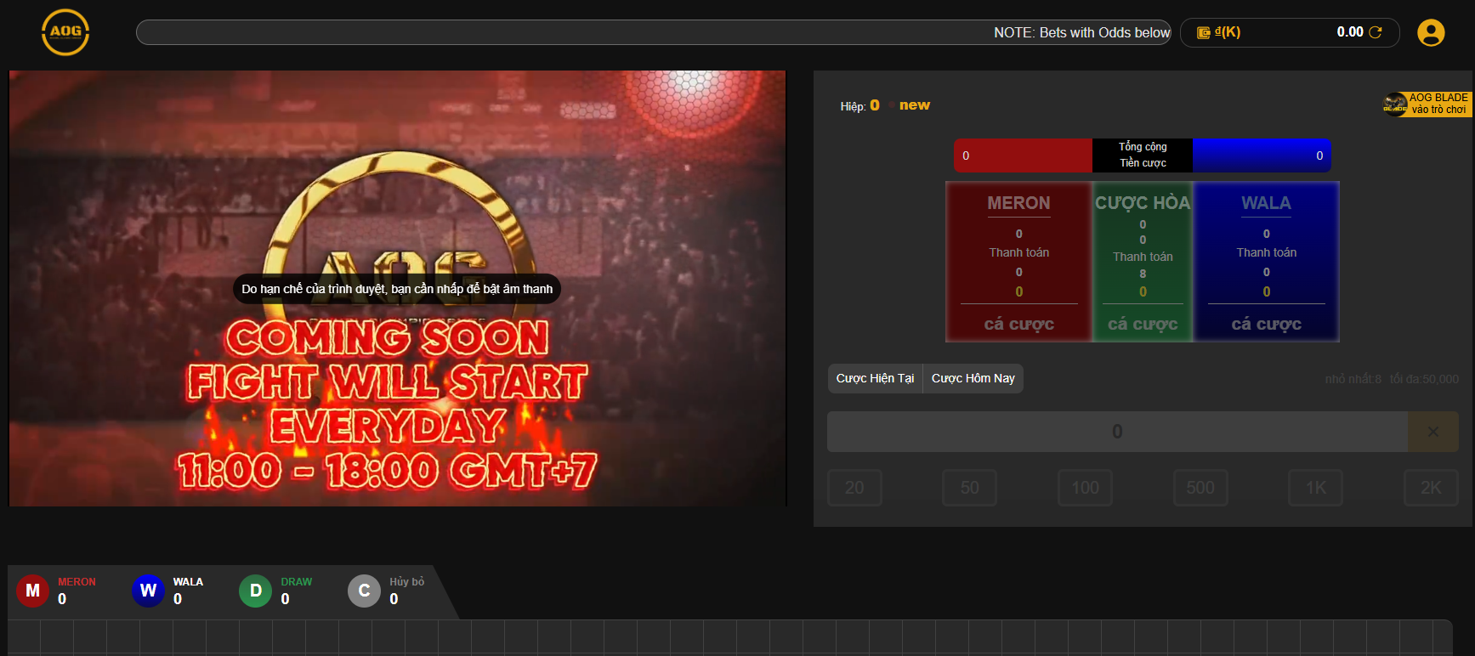1475x656 pixels.
Task: Place bet on Cược Hòa draw
Action: pos(1143,324)
